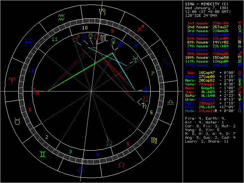Select the '2nd house: 25Tau27' row
This screenshot has width=244, height=183.
point(214,27)
